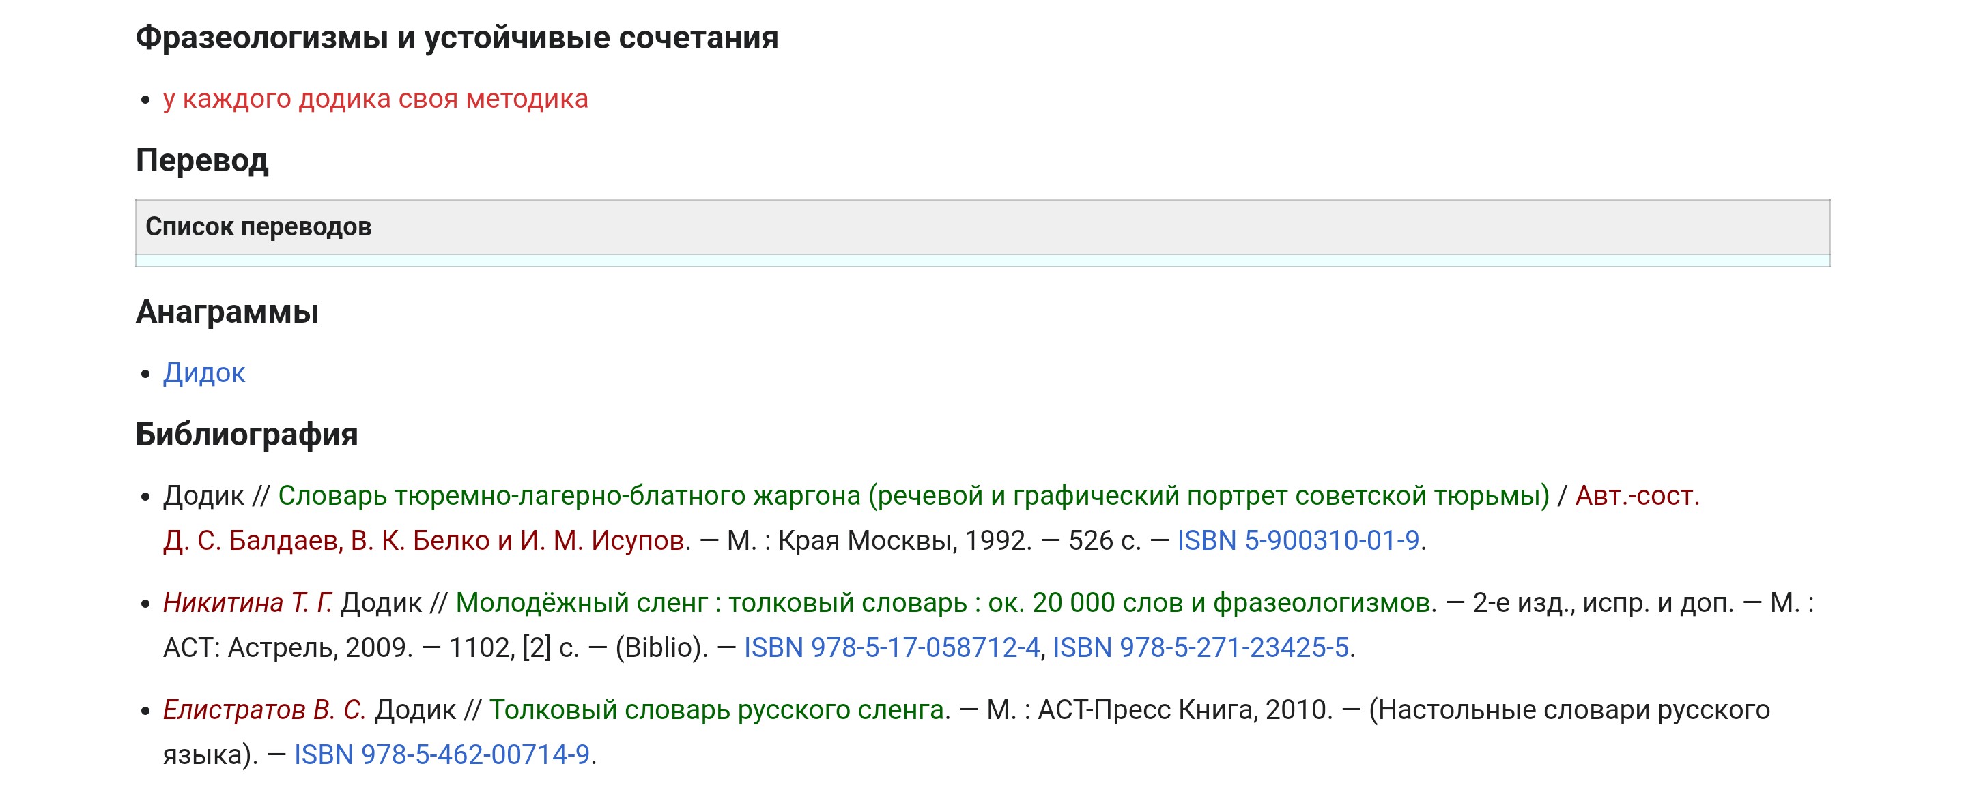
Task: Click the Анаграммы section heading
Action: [x=227, y=312]
